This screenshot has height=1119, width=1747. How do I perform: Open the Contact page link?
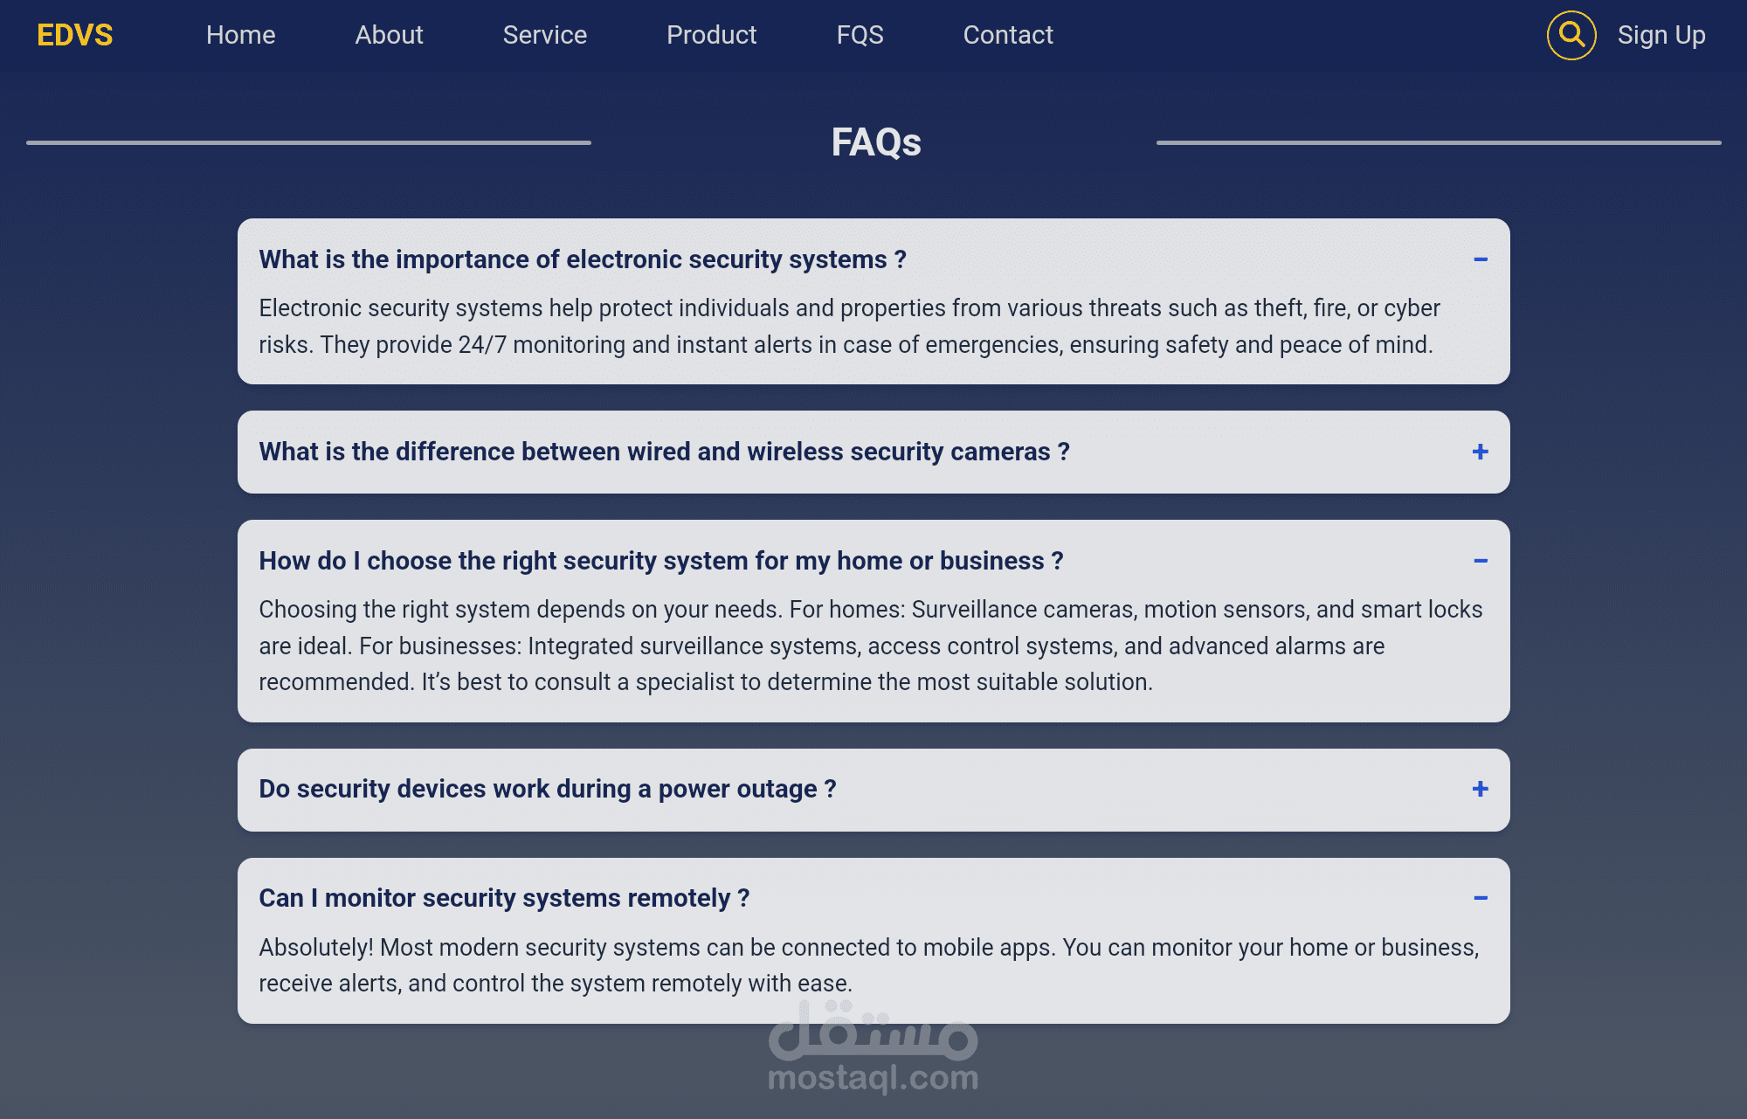click(x=1007, y=35)
